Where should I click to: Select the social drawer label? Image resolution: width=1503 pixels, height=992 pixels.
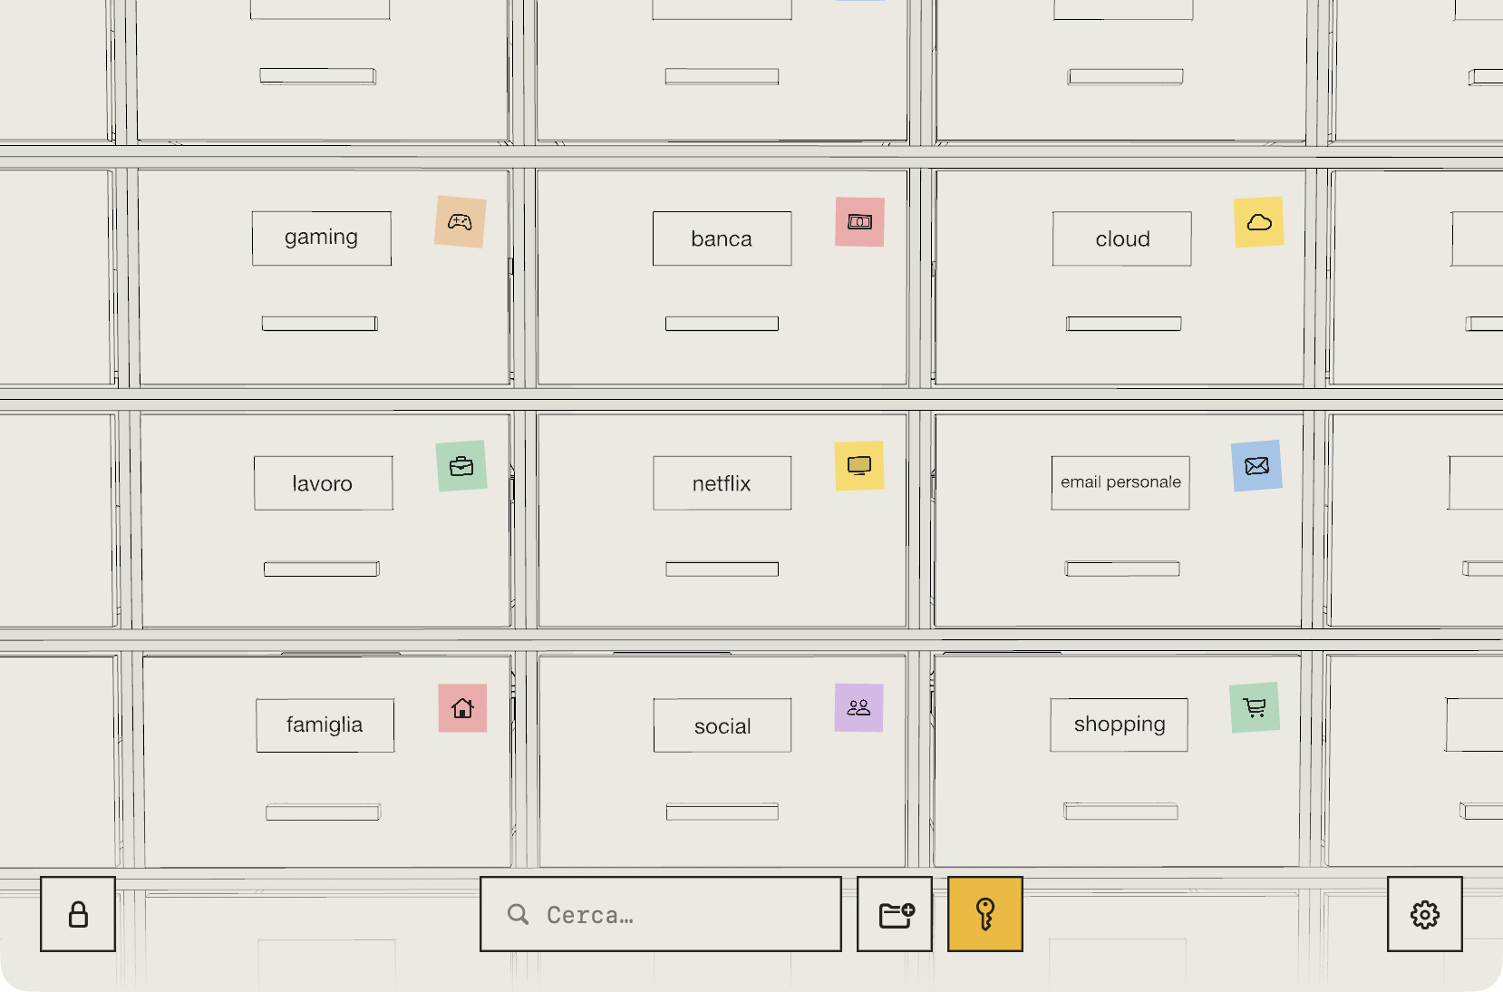point(722,725)
